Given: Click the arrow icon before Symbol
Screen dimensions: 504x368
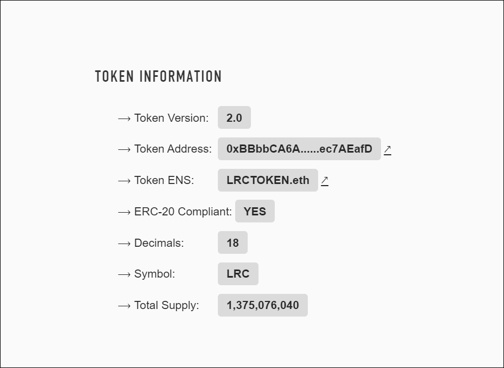Looking at the screenshot, I should coord(124,274).
